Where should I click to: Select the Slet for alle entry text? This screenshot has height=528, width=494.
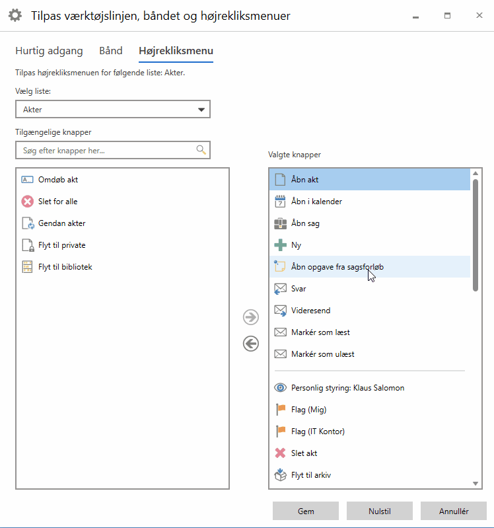pyautogui.click(x=57, y=202)
